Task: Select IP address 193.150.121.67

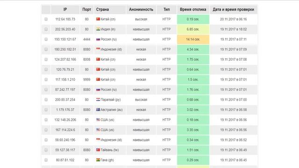Action: (x=65, y=39)
